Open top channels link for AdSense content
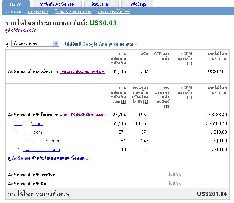This screenshot has height=203, width=234. click(82, 72)
